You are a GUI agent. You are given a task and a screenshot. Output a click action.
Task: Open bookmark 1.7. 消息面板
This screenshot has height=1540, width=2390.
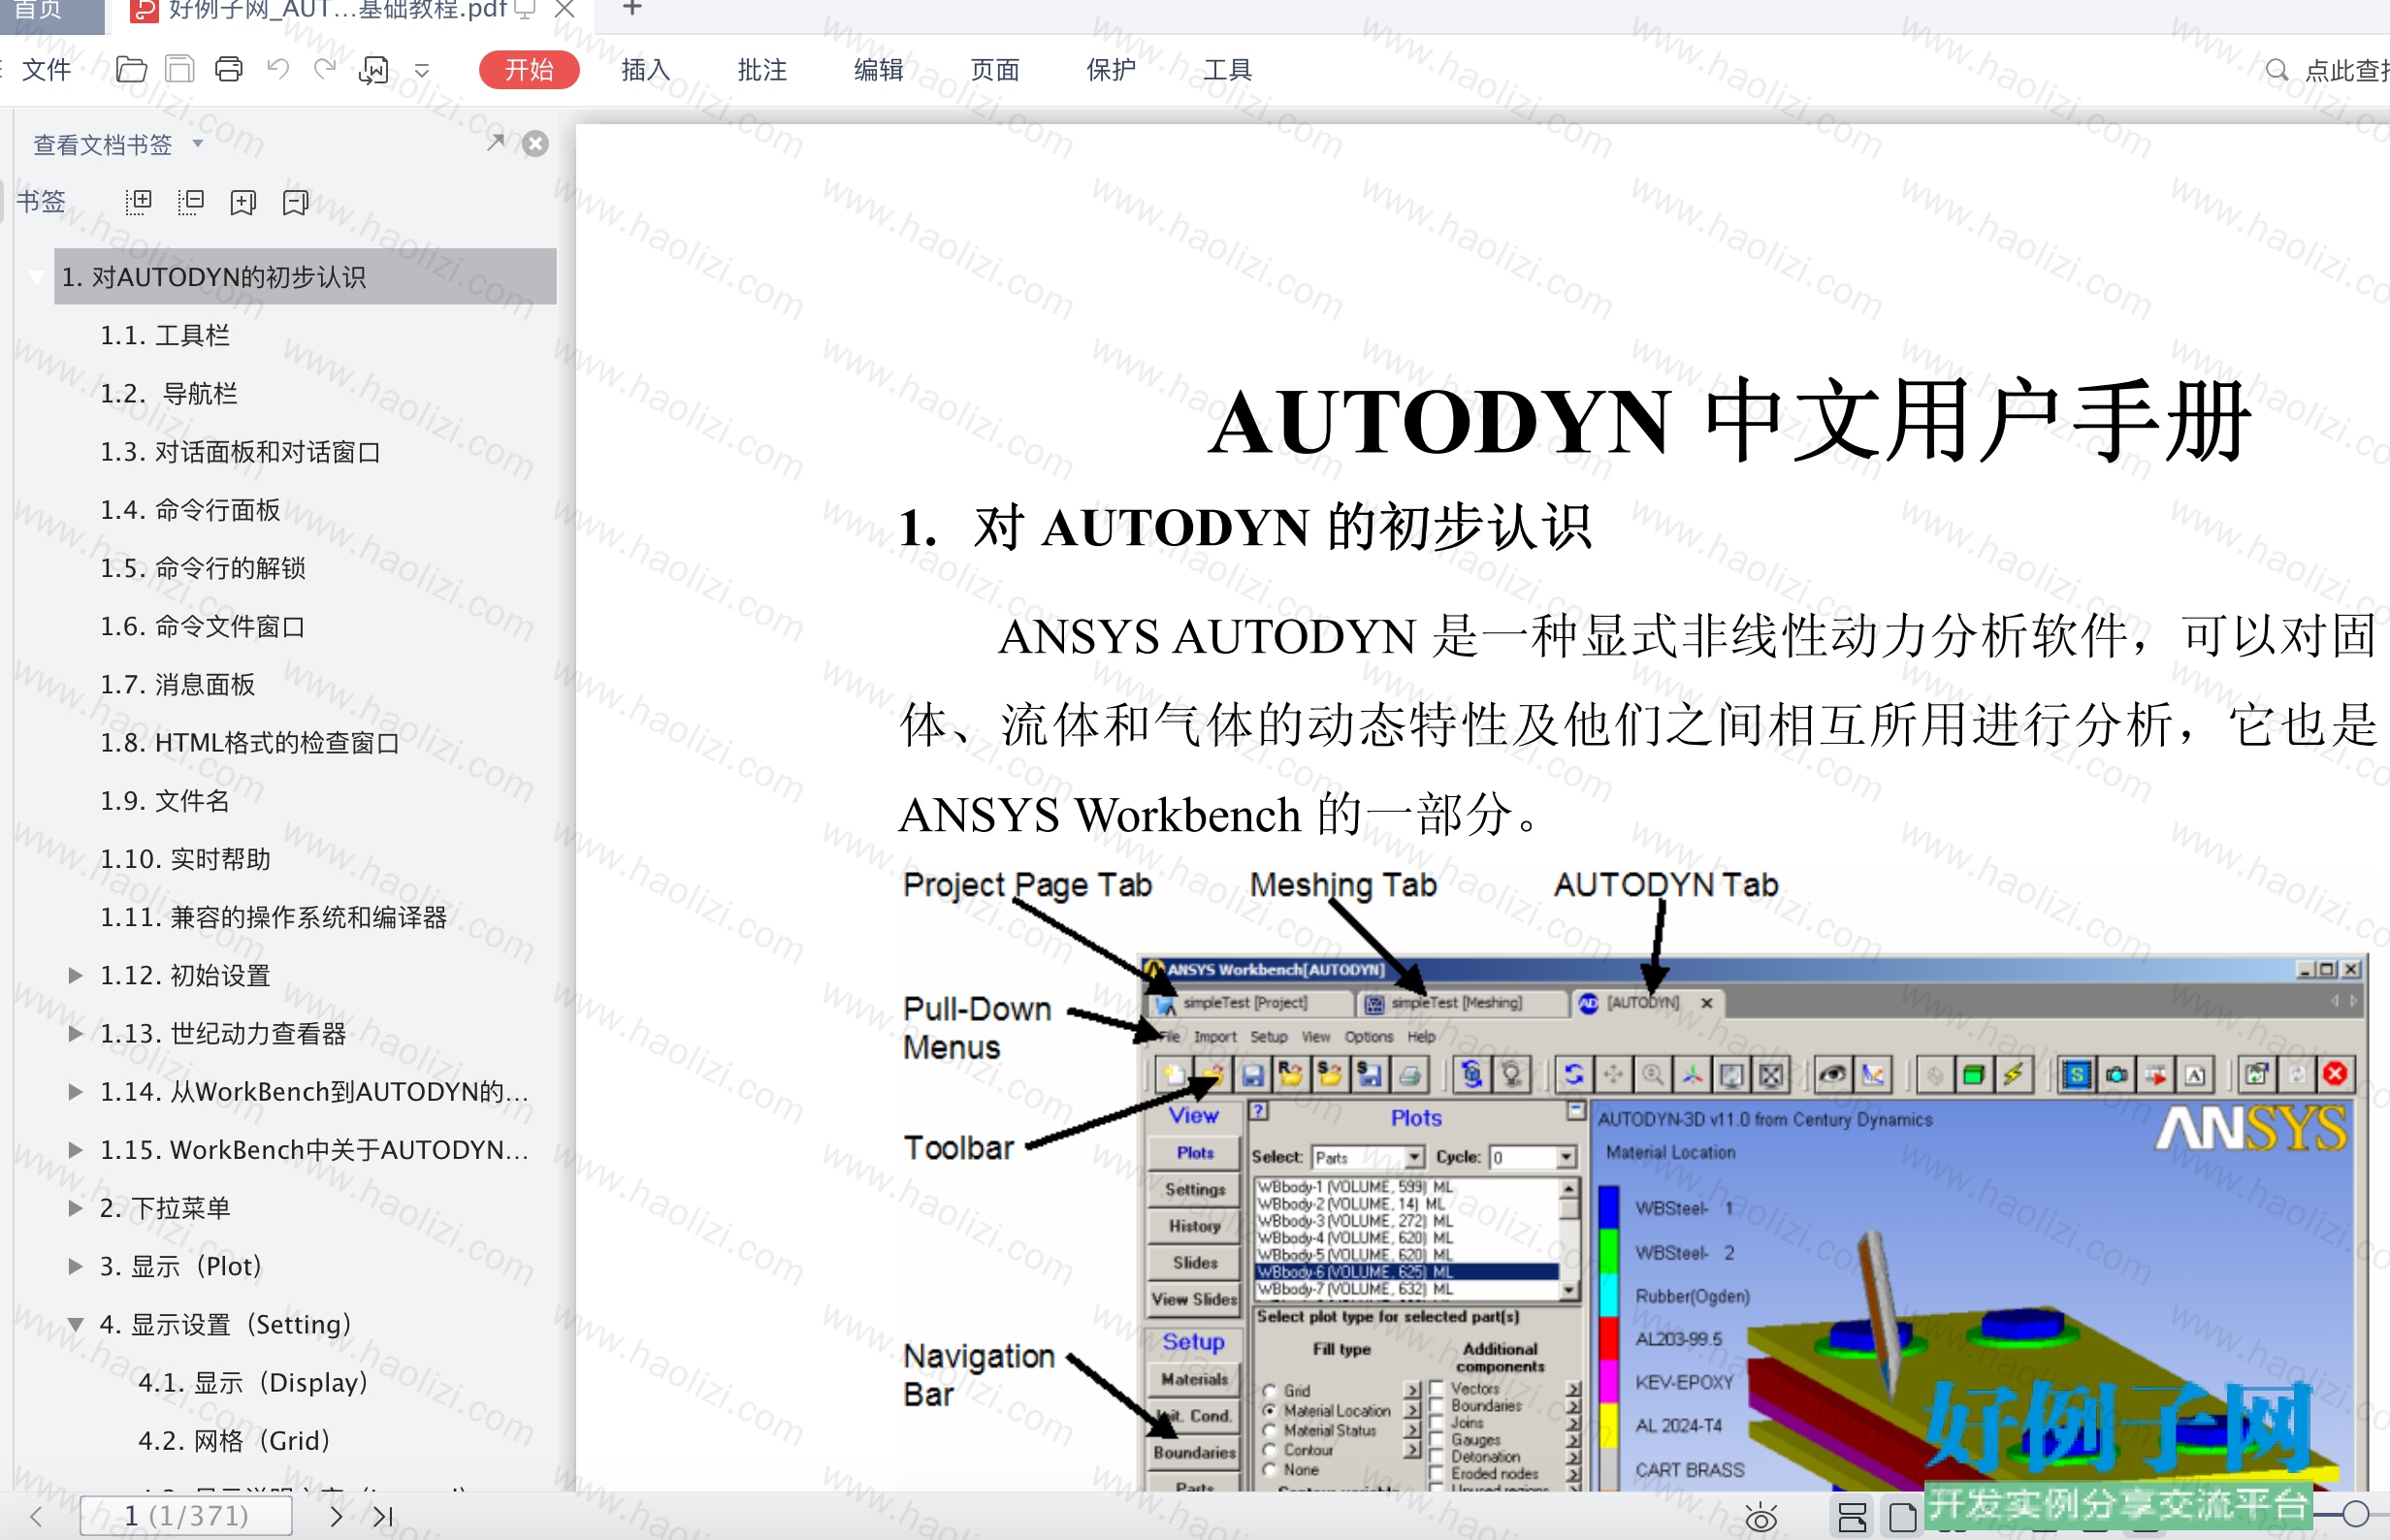pyautogui.click(x=177, y=684)
